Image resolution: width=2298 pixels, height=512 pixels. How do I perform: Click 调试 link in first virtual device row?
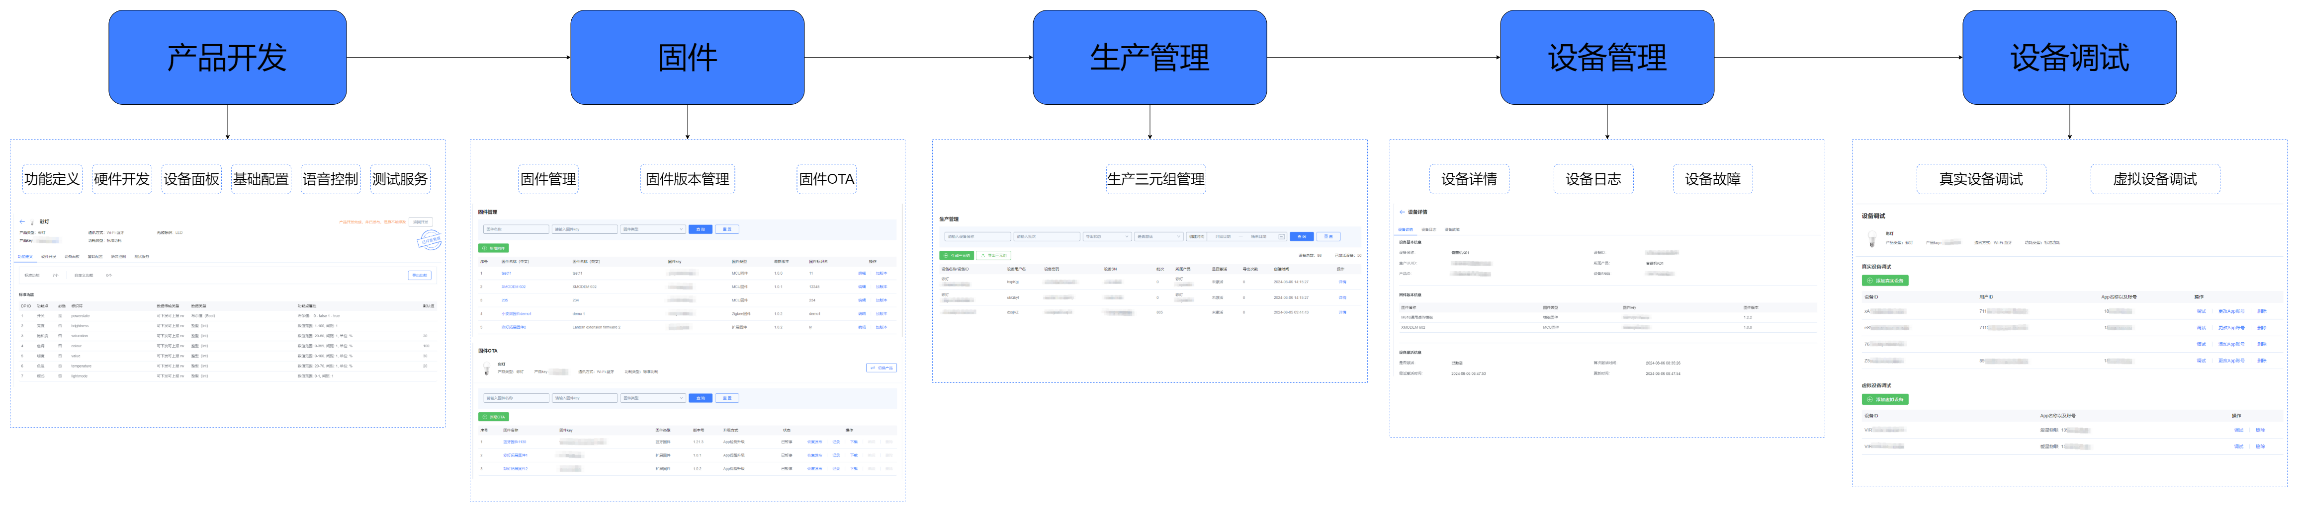pos(2238,430)
